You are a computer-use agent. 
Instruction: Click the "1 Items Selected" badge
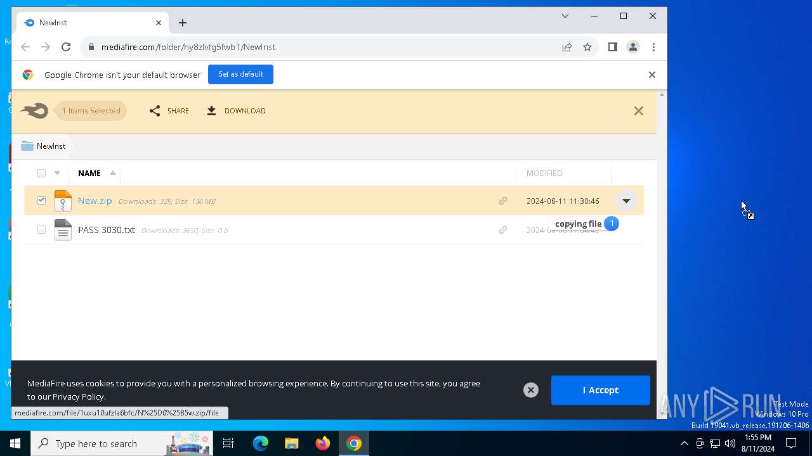pos(91,111)
